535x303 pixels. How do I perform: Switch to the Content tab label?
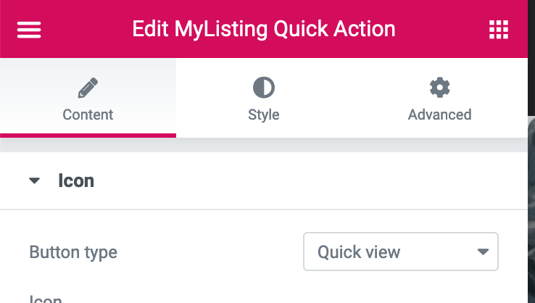tap(88, 115)
